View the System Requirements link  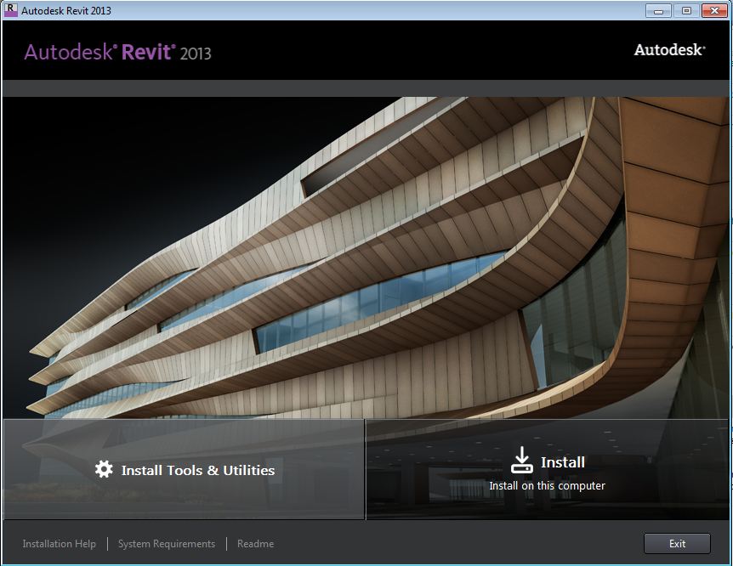tap(167, 544)
